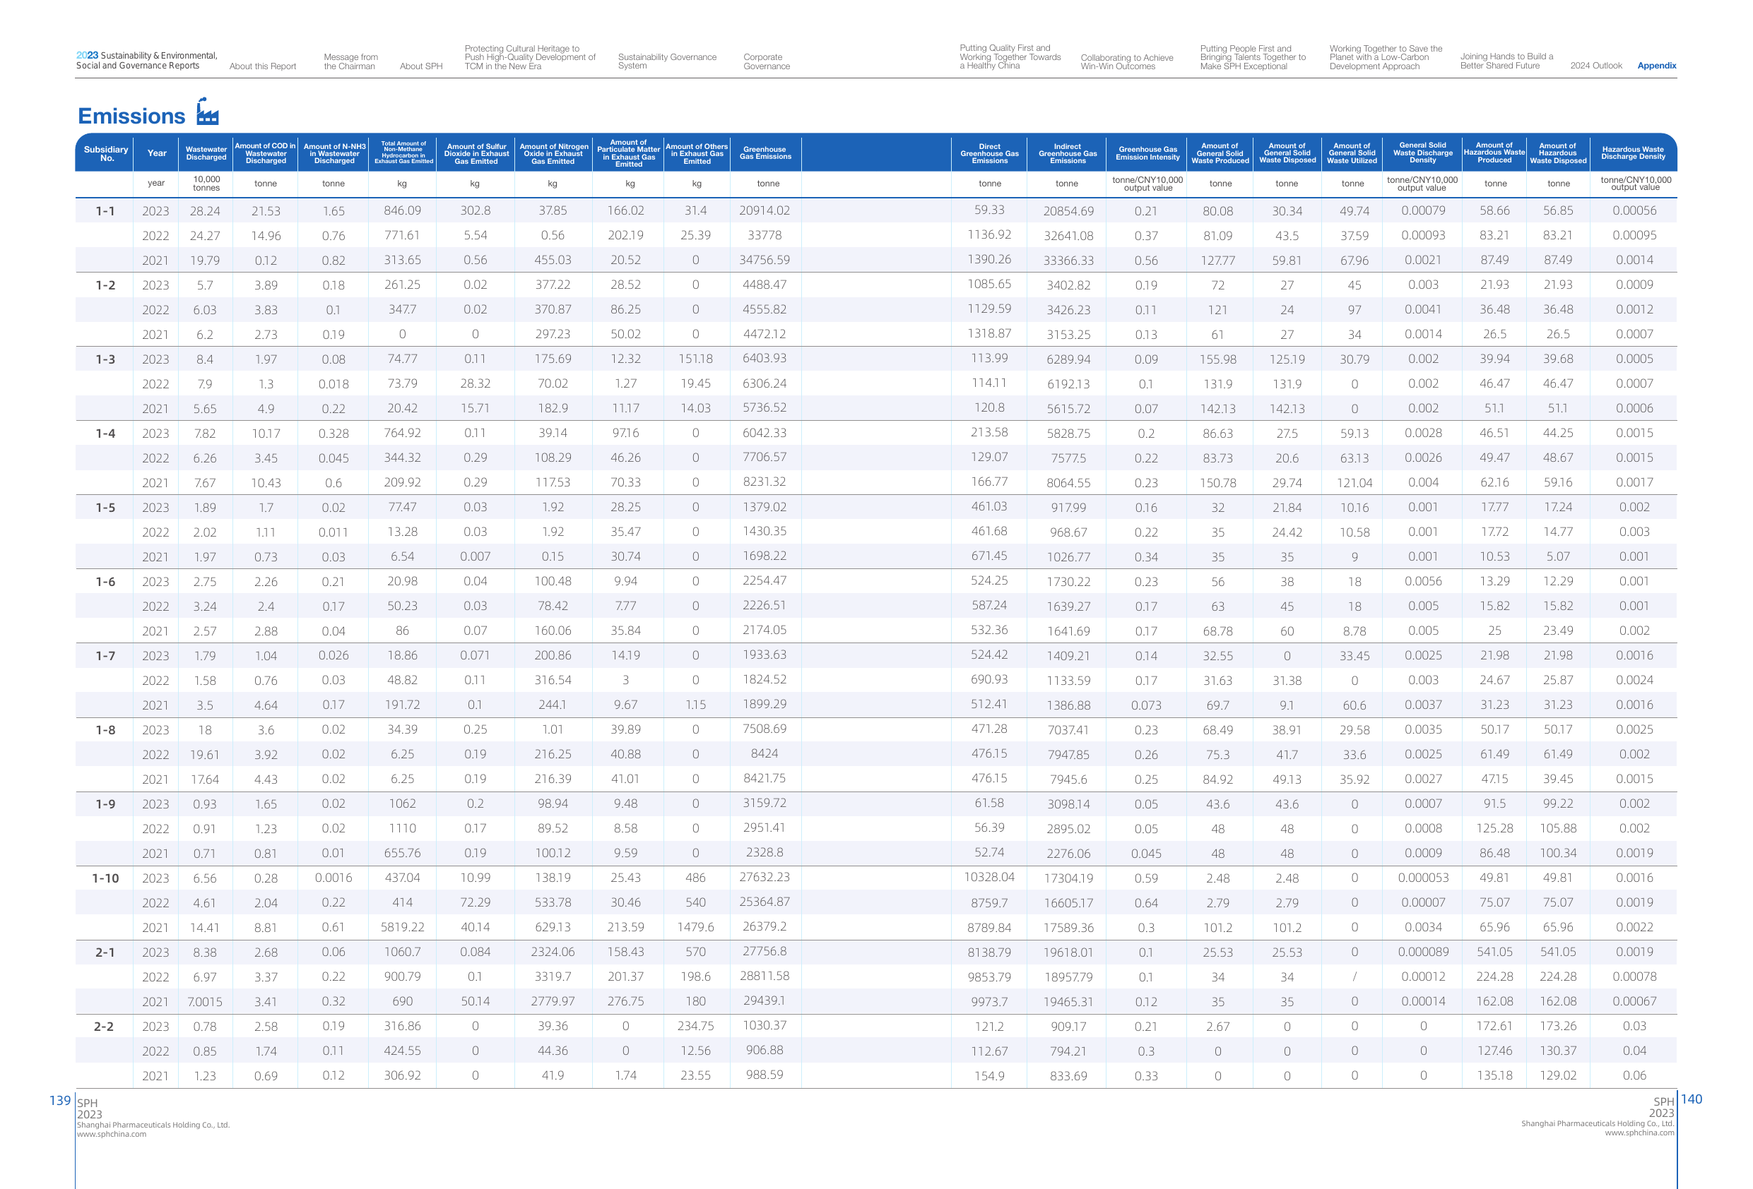Select the Indirect Greenhouse Gas Emissions header
The height and width of the screenshot is (1189, 1753).
pos(1067,154)
